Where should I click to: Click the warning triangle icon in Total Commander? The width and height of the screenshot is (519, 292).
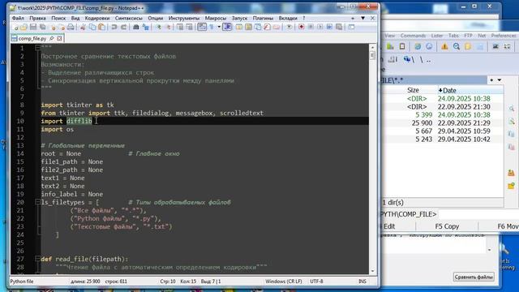click(444, 47)
